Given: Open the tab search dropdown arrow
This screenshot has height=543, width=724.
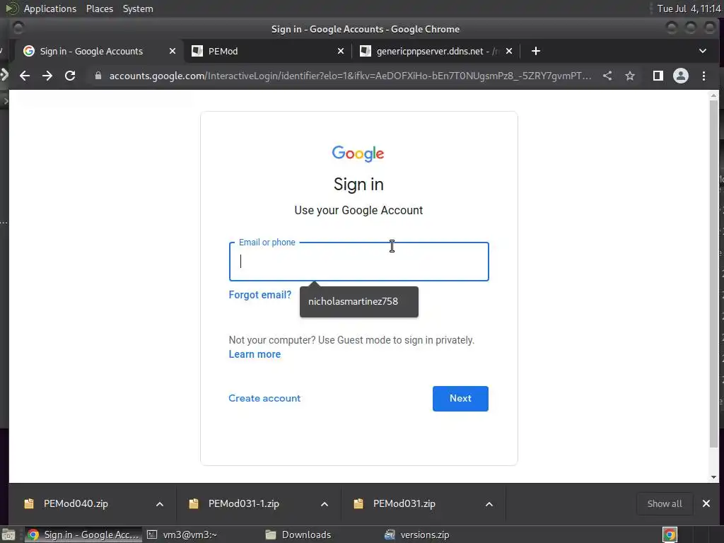Looking at the screenshot, I should pyautogui.click(x=703, y=51).
